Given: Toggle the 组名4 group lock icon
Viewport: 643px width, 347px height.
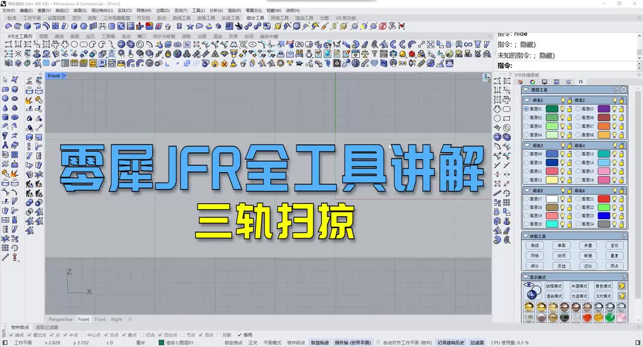Looking at the screenshot, I should [621, 145].
